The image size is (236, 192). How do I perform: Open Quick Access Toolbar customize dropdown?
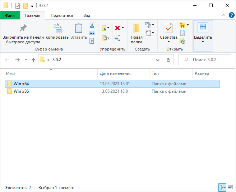32,6
